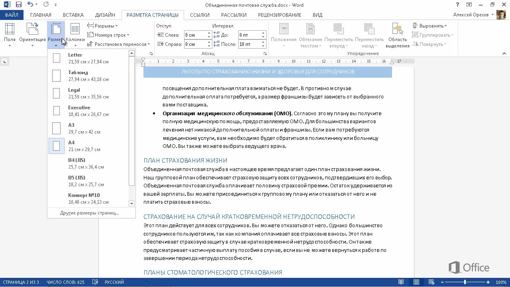The height and width of the screenshot is (287, 510).
Task: Switch to the РАССЫЛКИ tab
Action: click(234, 15)
